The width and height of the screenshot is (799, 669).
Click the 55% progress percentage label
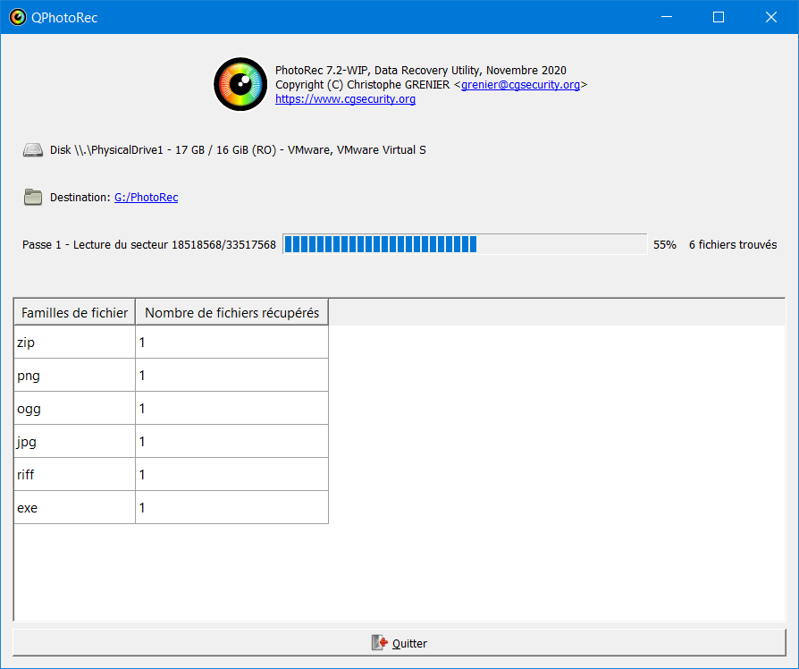pyautogui.click(x=664, y=245)
